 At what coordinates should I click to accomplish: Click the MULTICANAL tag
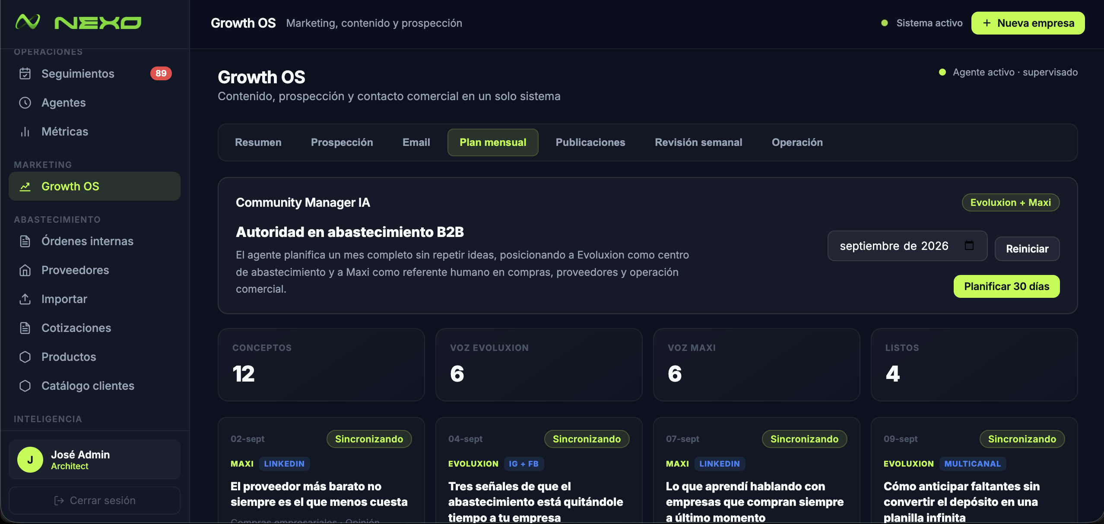pos(973,464)
